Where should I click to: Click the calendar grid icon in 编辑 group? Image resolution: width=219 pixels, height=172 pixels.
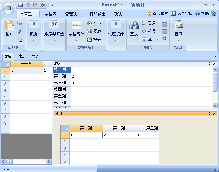[x=164, y=24]
